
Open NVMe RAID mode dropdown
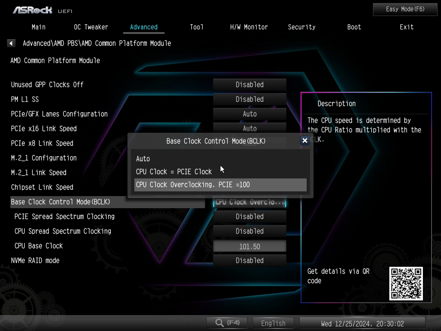(249, 260)
